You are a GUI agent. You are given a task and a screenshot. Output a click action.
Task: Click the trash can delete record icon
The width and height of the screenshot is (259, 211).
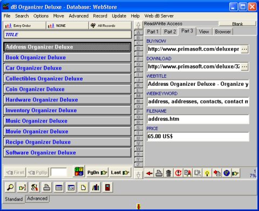coord(168,173)
